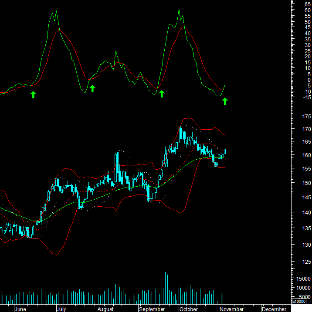
Task: Click the July label on time axis
Action: coord(61,309)
